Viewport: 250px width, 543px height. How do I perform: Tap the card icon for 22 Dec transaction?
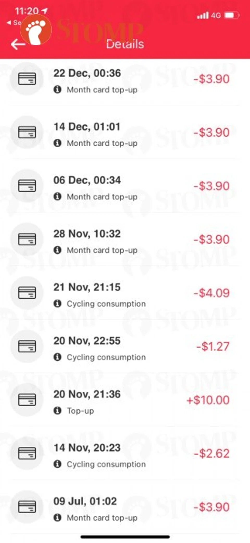click(27, 79)
